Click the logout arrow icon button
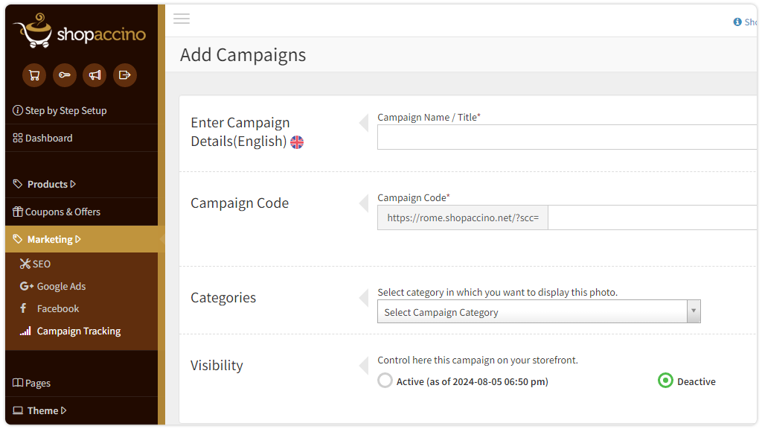 tap(125, 74)
